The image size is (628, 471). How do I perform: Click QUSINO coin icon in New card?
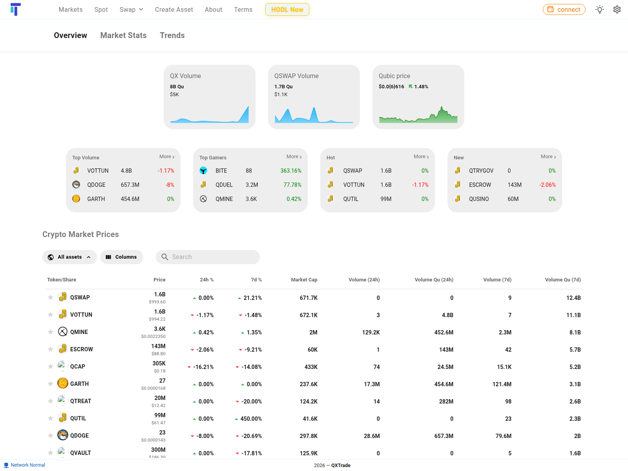pos(458,199)
